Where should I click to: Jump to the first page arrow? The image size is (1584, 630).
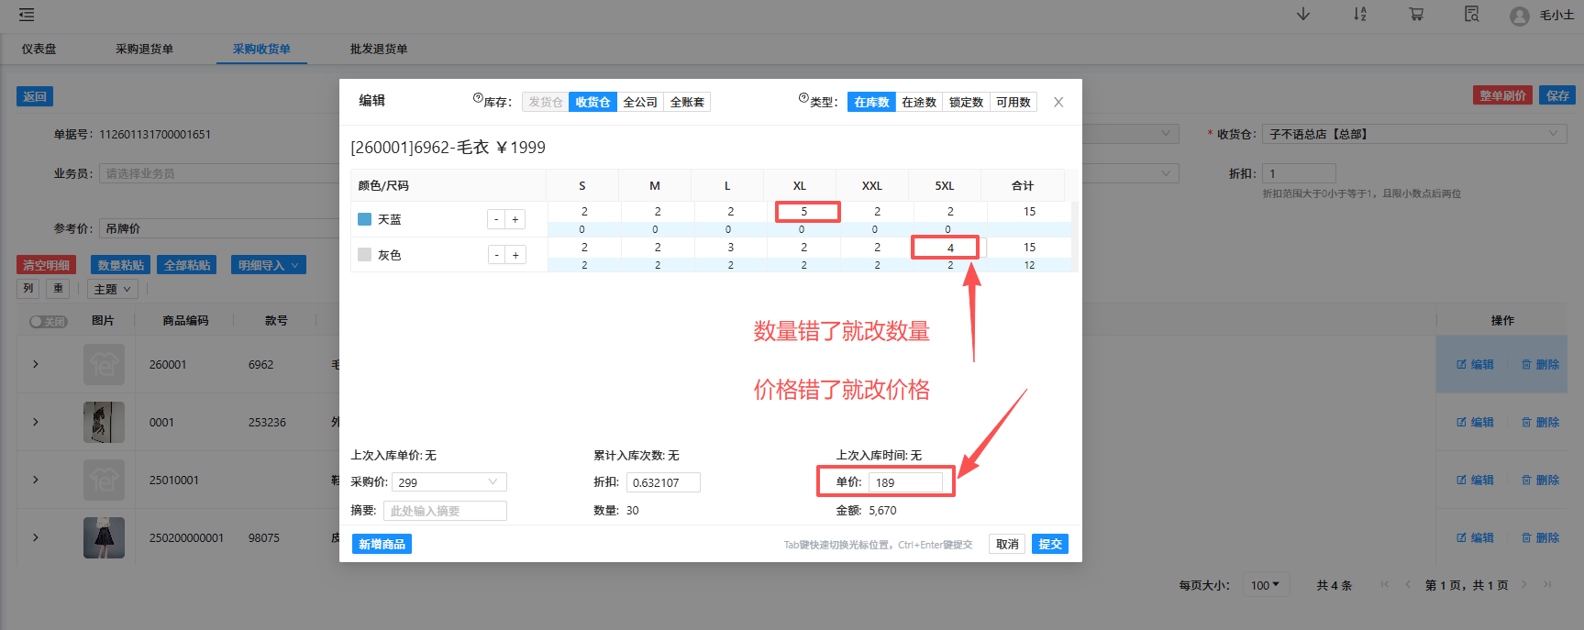point(1385,584)
